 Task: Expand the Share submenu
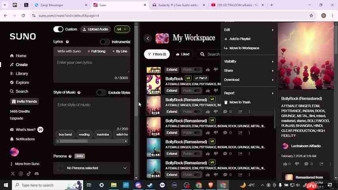coord(249,70)
